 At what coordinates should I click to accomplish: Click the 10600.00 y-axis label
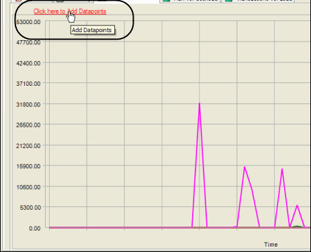pos(28,187)
